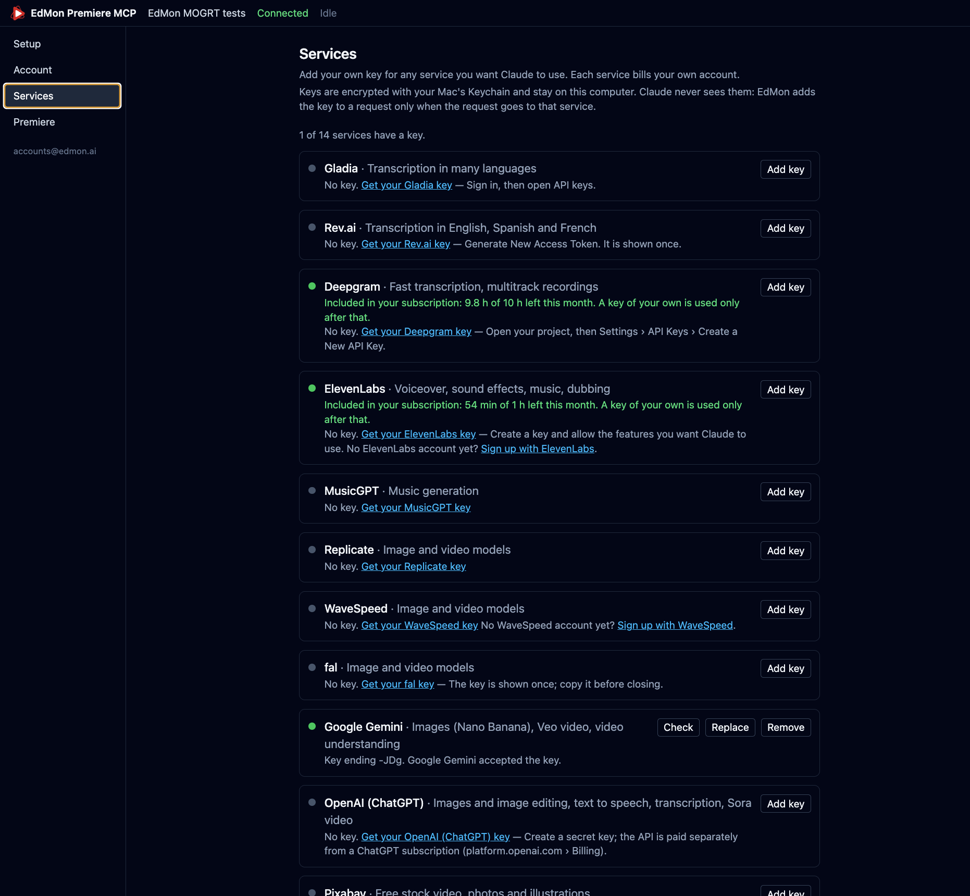
Task: Remove the Google Gemini key
Action: [x=786, y=727]
